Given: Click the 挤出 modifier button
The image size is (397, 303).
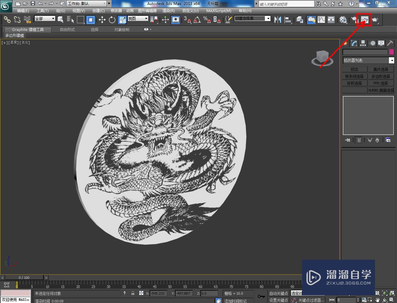Looking at the screenshot, I should pyautogui.click(x=355, y=69).
